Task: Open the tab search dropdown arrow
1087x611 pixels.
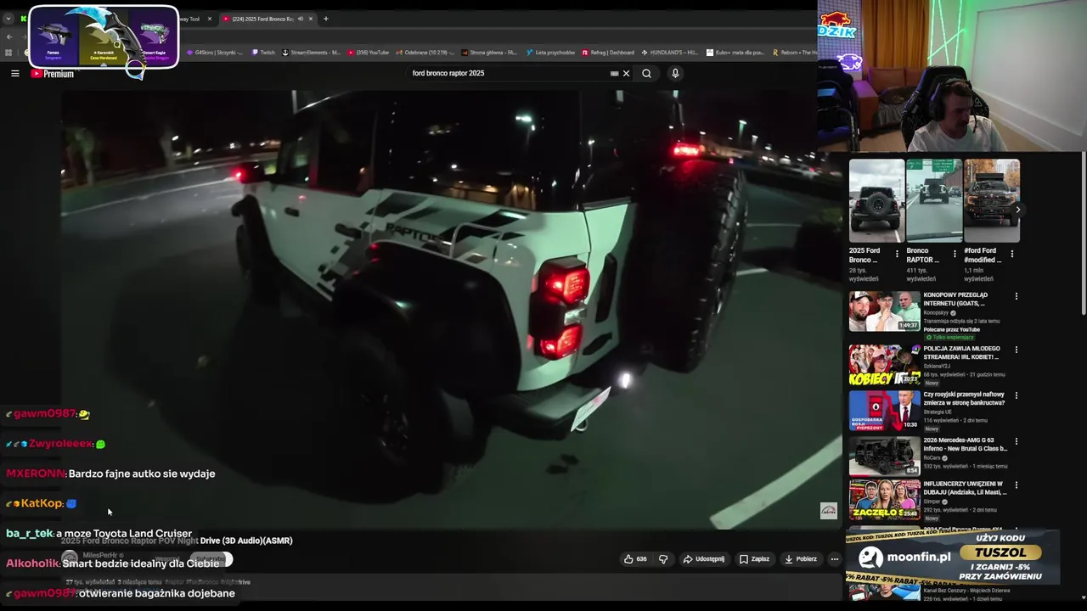Action: [x=8, y=19]
